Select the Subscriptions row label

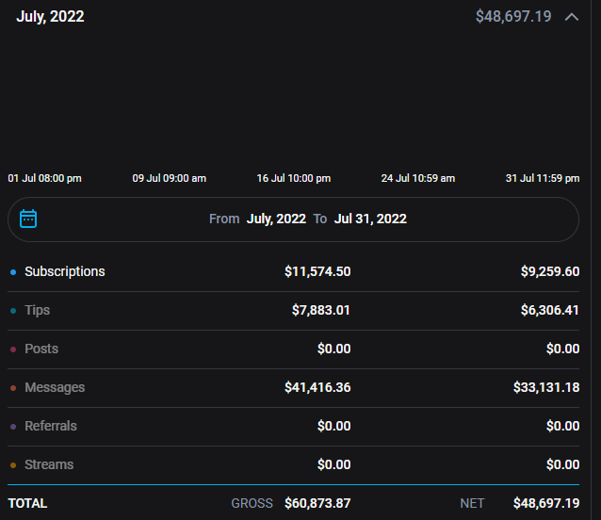[x=65, y=271]
